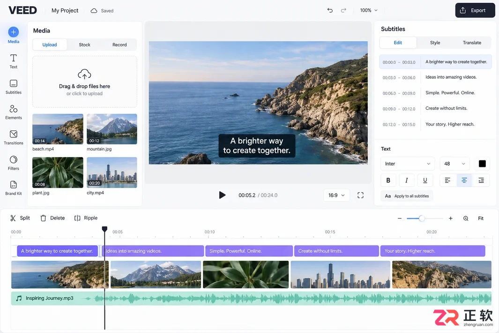Align subtitle text to the left
This screenshot has width=499, height=333.
click(447, 181)
